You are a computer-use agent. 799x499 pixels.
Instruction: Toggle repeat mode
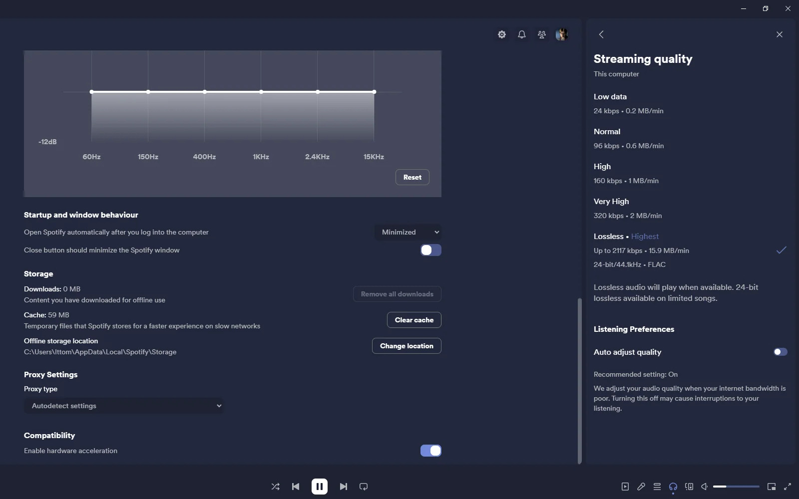pos(364,487)
